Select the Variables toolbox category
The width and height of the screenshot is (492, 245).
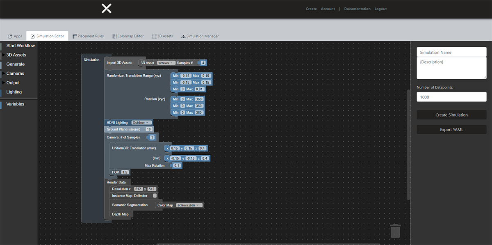[15, 104]
